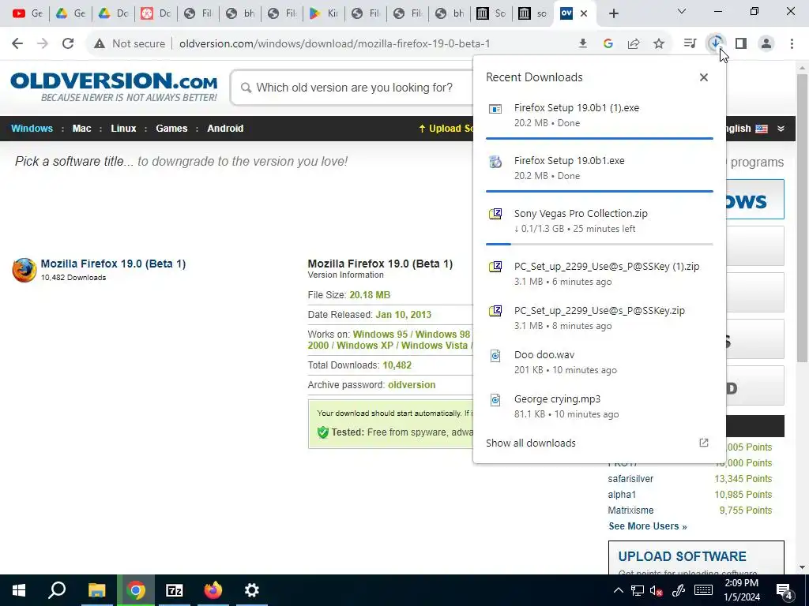Show hidden system tray icons
Image resolution: width=809 pixels, height=606 pixels.
618,590
